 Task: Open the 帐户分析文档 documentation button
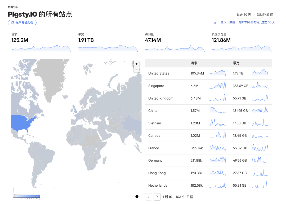tap(22, 23)
